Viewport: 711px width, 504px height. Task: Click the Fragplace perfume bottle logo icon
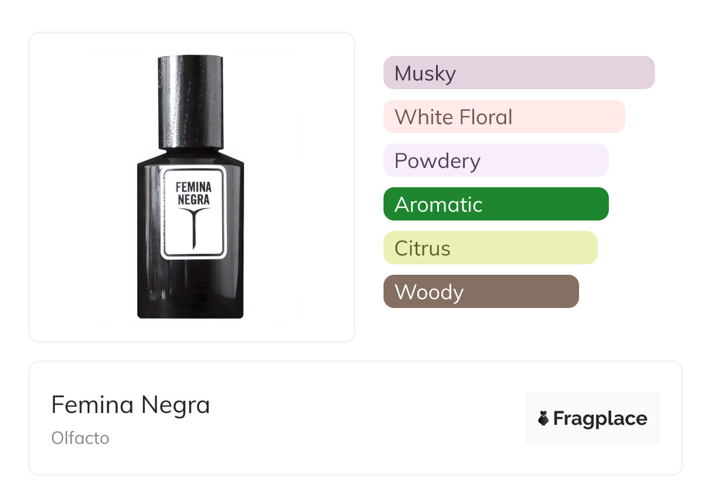(x=543, y=418)
